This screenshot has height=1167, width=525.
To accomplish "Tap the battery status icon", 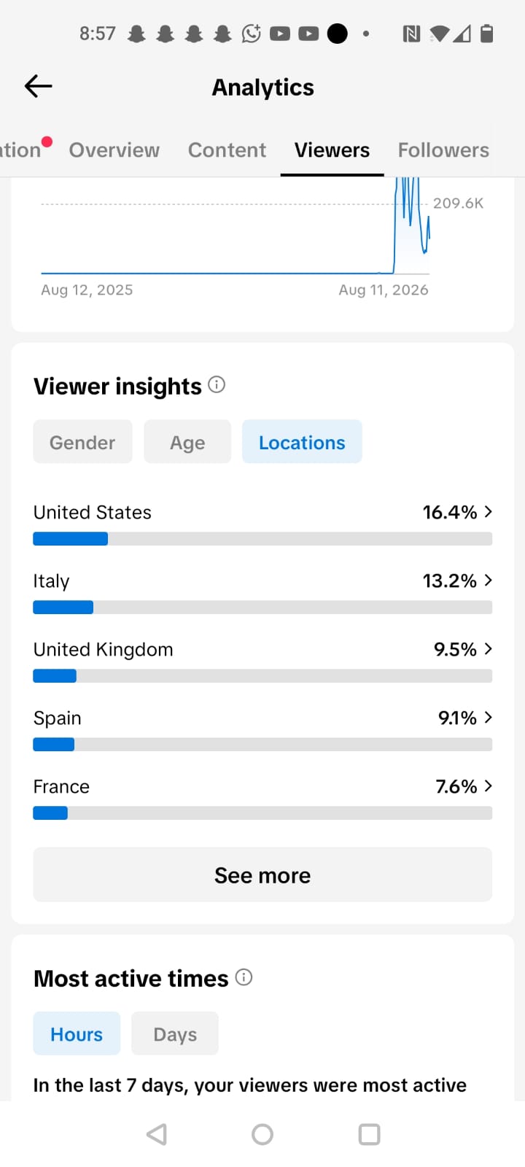I will pyautogui.click(x=487, y=34).
